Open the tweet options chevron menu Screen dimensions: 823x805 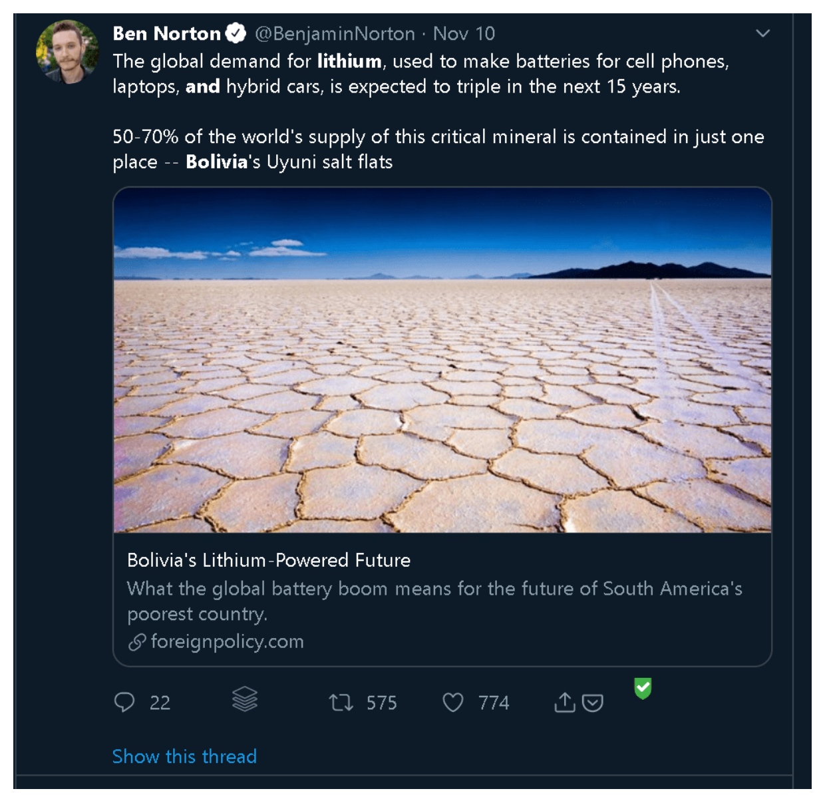tap(763, 33)
